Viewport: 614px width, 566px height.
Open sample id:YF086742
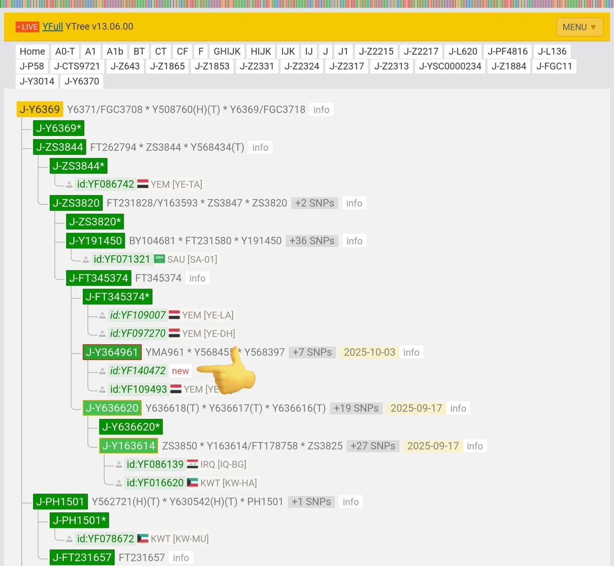105,184
